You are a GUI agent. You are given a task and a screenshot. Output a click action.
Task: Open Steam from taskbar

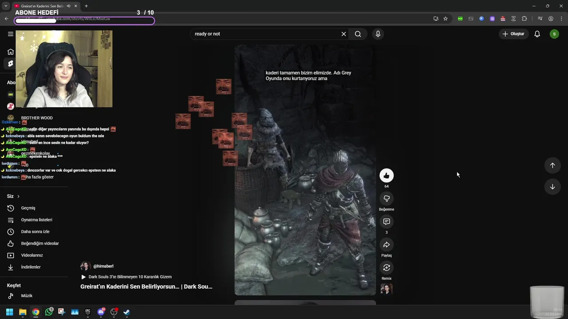127,312
